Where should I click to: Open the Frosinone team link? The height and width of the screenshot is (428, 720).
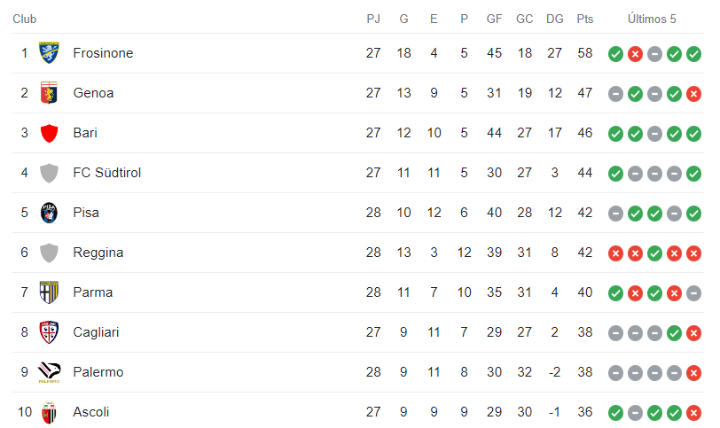(103, 53)
